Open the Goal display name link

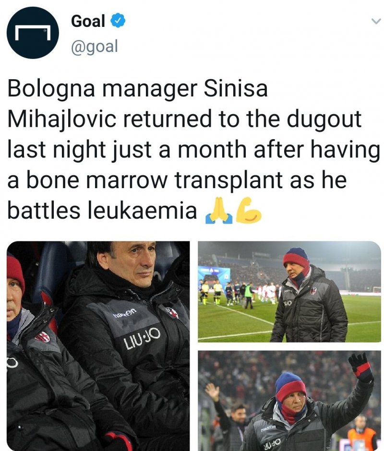[88, 21]
